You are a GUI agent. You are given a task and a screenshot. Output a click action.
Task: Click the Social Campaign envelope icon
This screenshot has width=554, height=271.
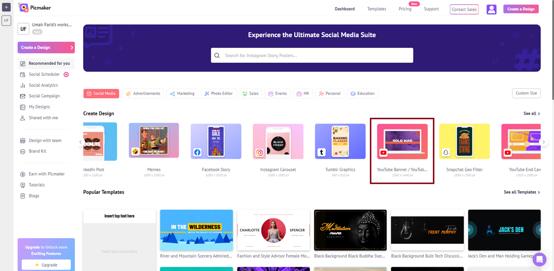pos(23,96)
